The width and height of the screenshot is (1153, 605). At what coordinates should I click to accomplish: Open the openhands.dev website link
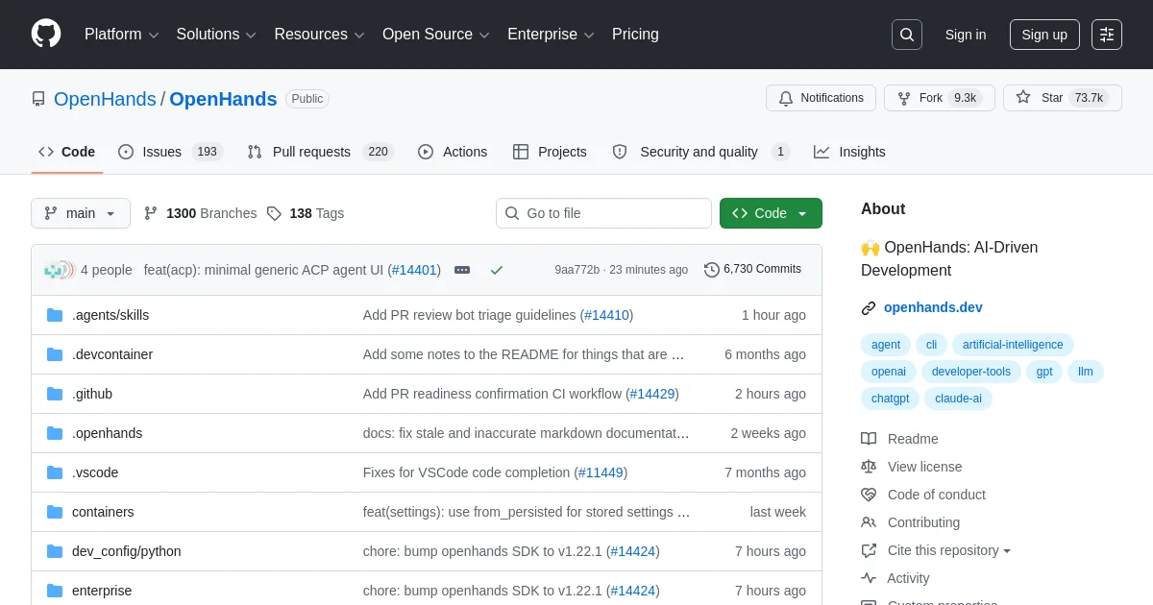[x=933, y=308]
